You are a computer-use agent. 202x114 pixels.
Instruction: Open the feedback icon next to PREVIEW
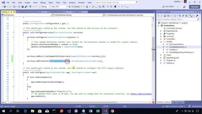point(184,7)
